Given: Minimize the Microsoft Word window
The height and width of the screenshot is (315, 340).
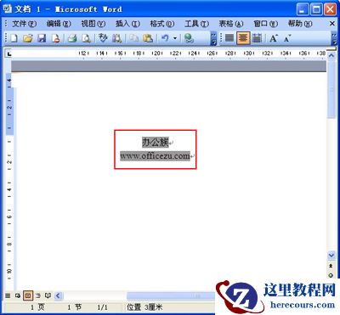Looking at the screenshot, I should coord(303,9).
